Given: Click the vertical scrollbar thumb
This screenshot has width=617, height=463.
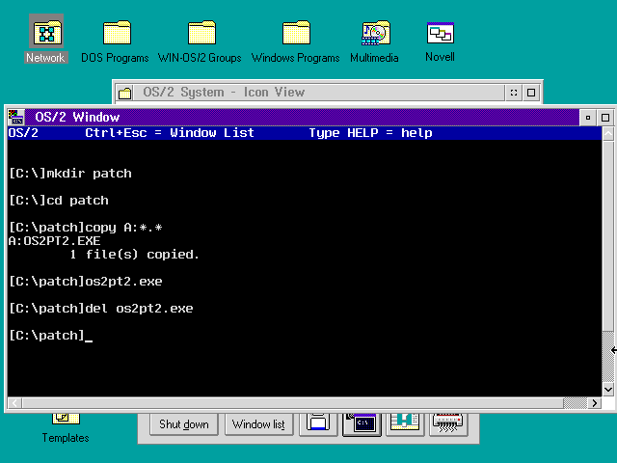Looking at the screenshot, I should (x=608, y=236).
